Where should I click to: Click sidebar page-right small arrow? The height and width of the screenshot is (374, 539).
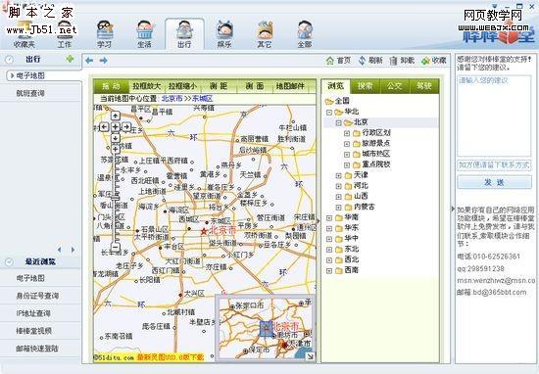[73, 250]
